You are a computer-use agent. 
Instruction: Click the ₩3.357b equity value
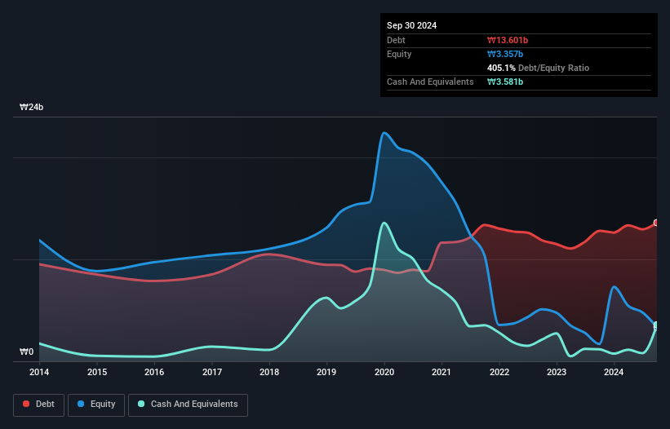pos(505,54)
